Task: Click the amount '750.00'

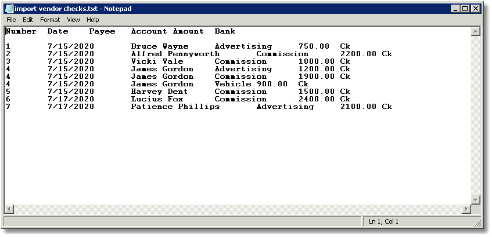Action: tap(314, 46)
